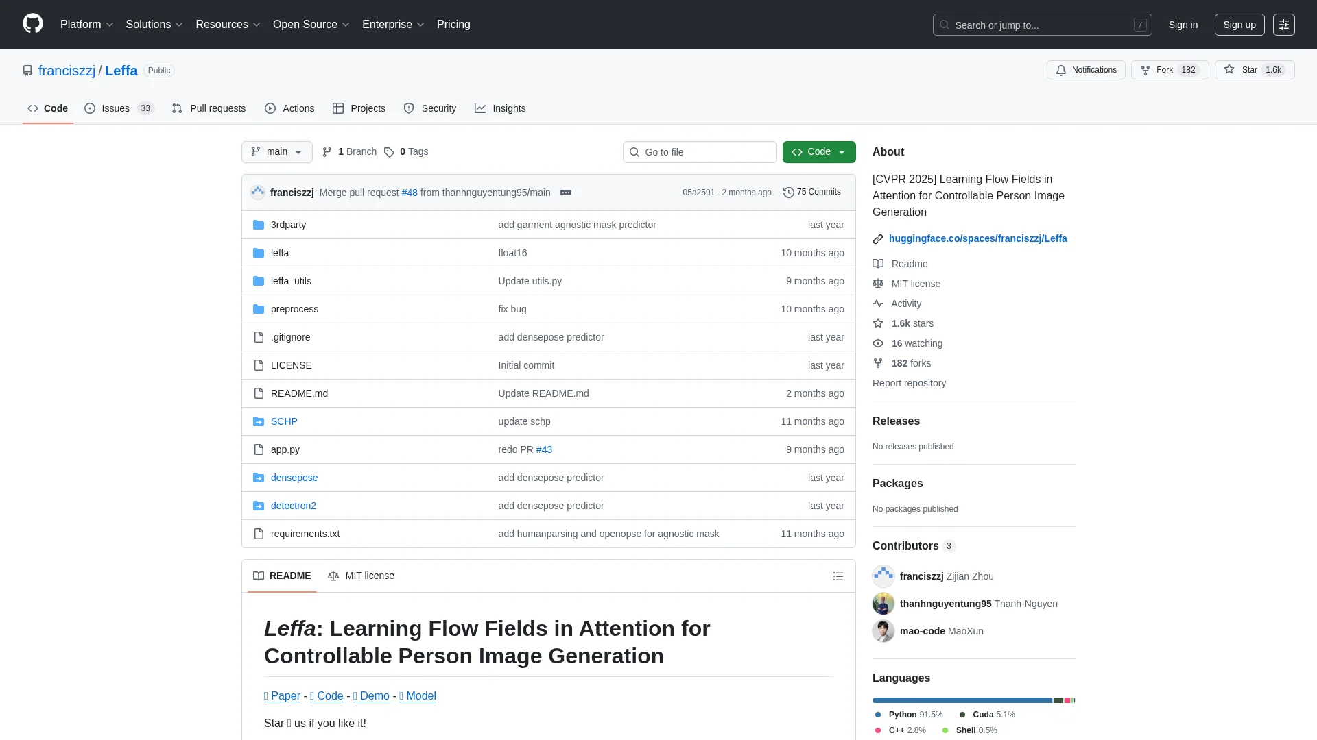Click the Fork repository icon
Viewport: 1317px width, 740px height.
click(x=1145, y=70)
